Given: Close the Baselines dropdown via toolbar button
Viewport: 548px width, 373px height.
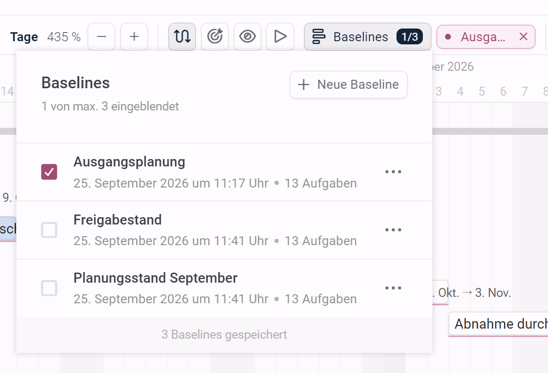Looking at the screenshot, I should pos(367,37).
